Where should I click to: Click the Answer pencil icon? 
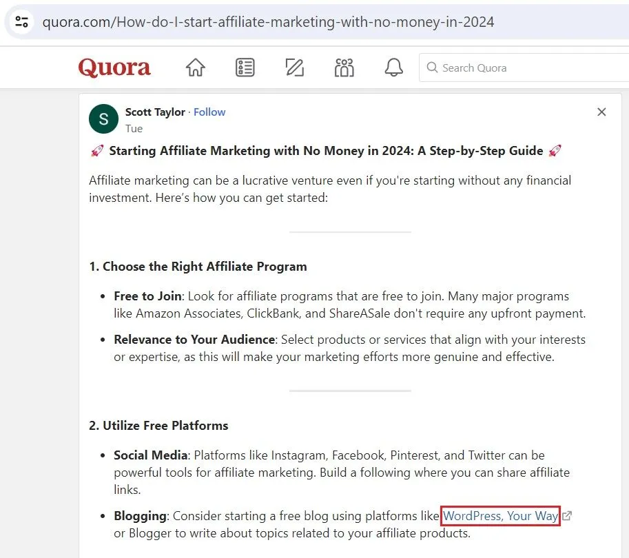click(294, 68)
